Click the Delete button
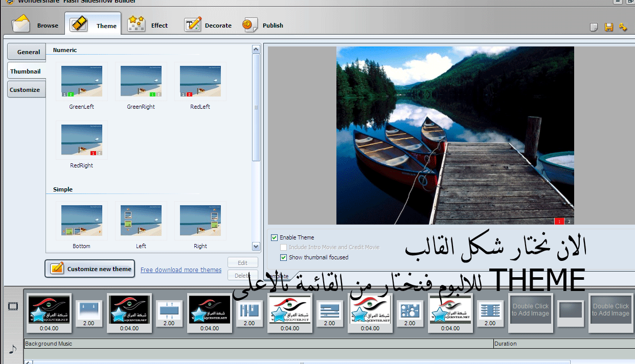The image size is (635, 364). 243,276
